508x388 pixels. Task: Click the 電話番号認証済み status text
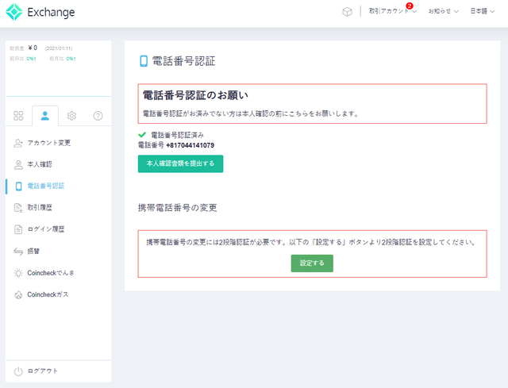point(178,135)
